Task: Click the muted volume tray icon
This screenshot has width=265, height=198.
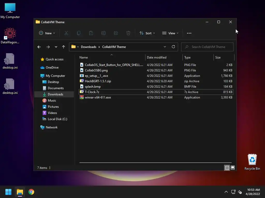Action: point(240,192)
